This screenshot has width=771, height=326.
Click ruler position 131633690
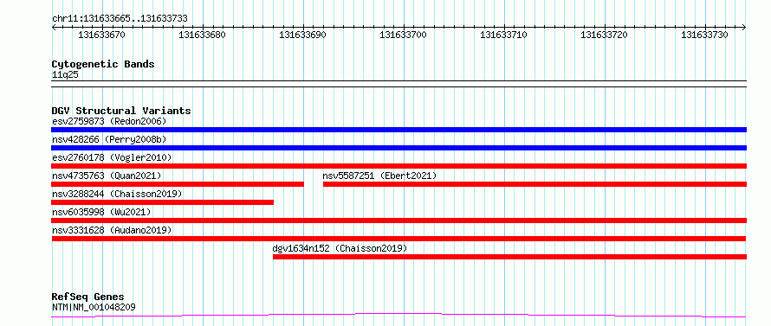(x=303, y=35)
